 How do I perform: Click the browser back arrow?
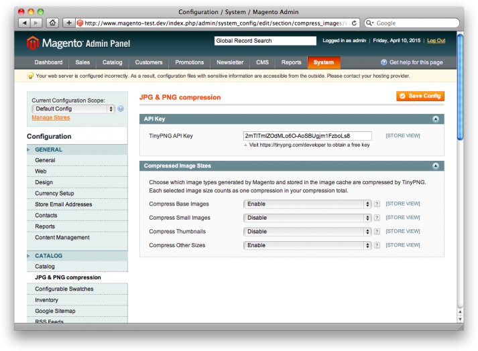point(24,23)
